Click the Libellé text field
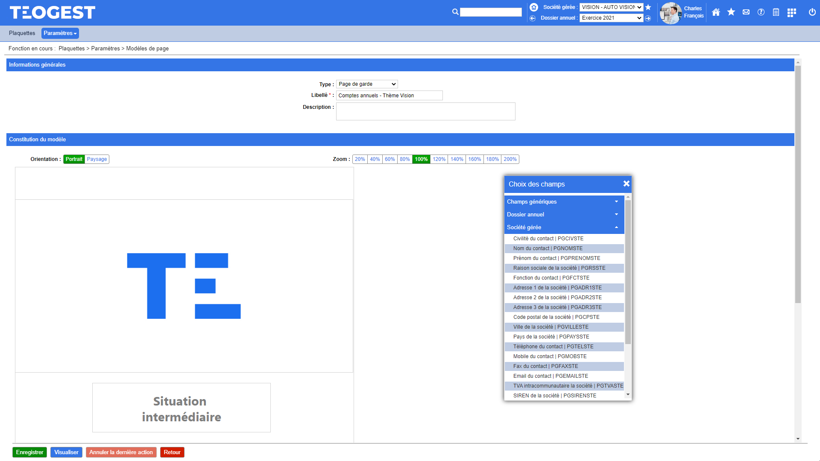The width and height of the screenshot is (820, 461). pos(389,96)
